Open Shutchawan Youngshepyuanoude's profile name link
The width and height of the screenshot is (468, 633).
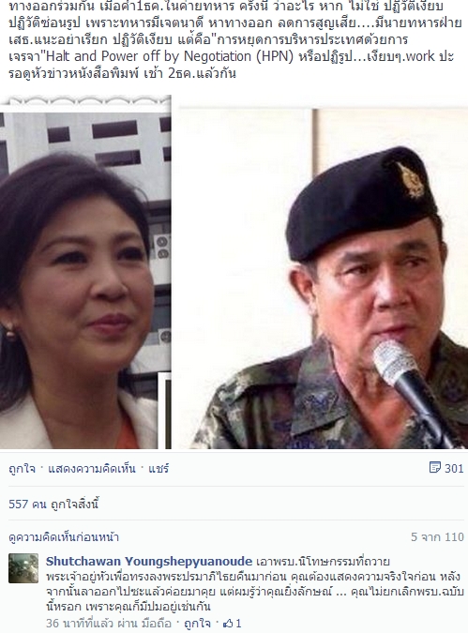coord(149,561)
